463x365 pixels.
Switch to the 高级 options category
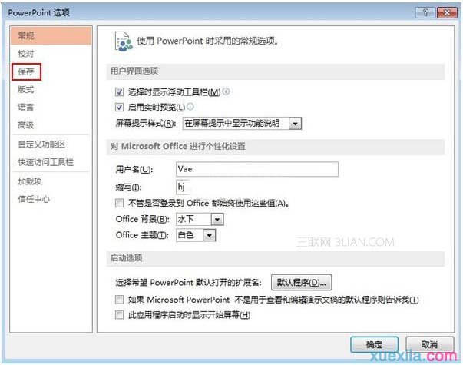coord(26,125)
